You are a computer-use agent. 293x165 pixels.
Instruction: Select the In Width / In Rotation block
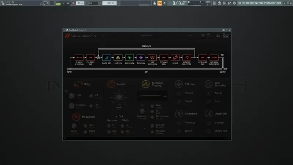(79, 58)
